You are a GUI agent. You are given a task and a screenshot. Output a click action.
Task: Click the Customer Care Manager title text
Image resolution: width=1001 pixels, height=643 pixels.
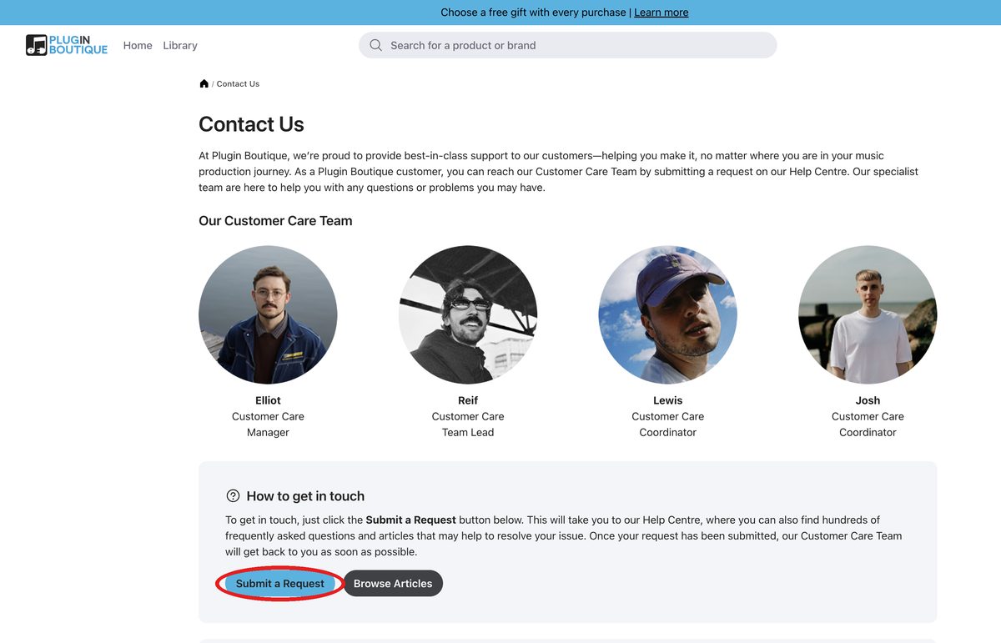tap(268, 424)
